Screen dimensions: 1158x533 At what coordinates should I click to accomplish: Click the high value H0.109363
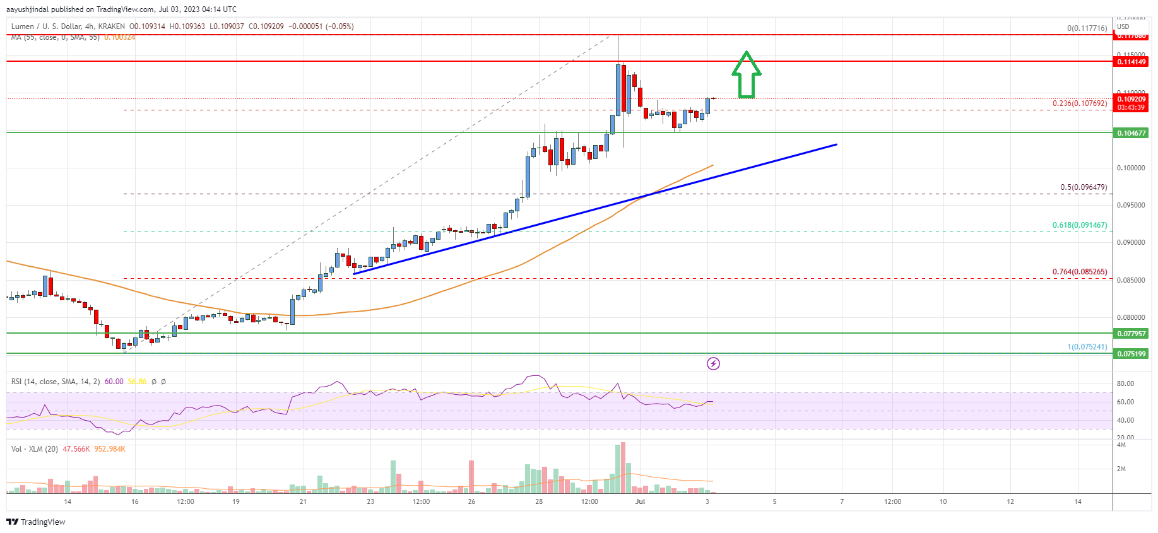point(187,26)
